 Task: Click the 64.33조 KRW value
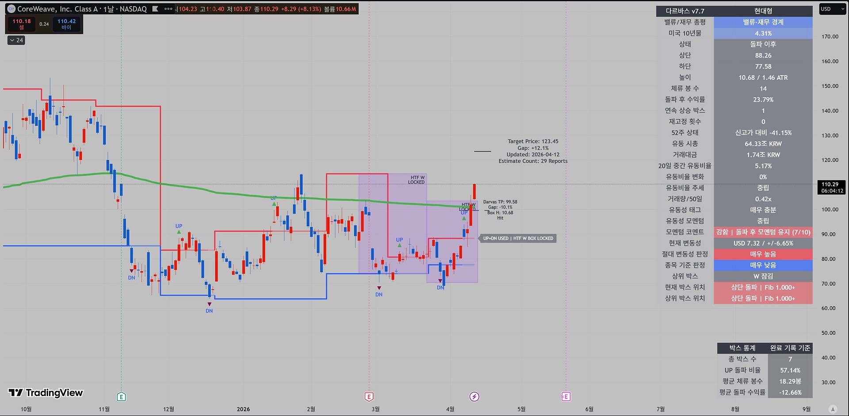coord(763,144)
